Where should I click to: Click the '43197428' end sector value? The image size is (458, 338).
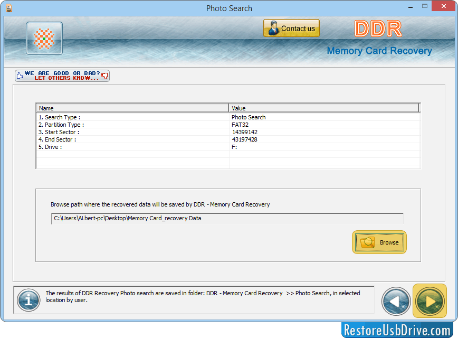pyautogui.click(x=244, y=139)
